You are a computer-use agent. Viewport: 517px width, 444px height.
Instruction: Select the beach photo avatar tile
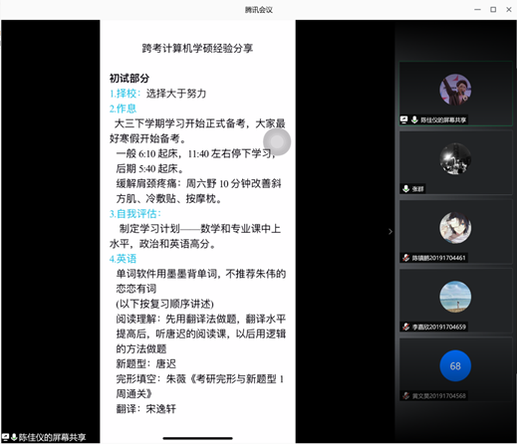[455, 297]
